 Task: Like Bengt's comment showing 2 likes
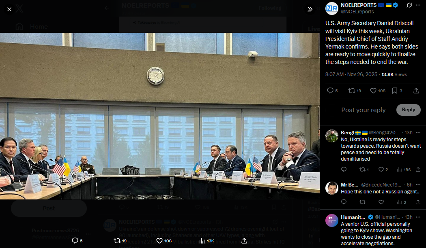click(383, 170)
